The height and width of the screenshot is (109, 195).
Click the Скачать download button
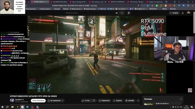point(118,101)
